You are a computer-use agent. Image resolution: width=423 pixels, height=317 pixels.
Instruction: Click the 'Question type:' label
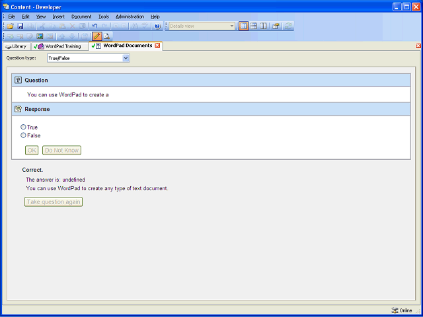click(x=21, y=57)
